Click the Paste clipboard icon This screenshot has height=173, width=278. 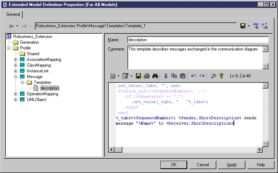click(183, 76)
